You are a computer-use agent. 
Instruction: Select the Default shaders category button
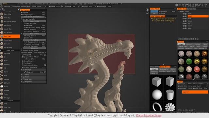click(x=181, y=44)
